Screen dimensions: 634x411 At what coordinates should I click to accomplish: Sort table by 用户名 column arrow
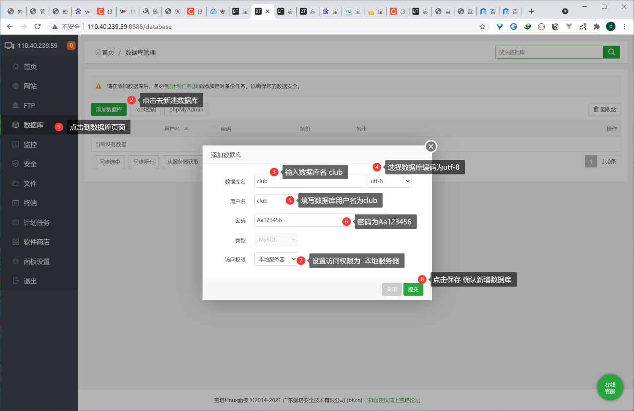coord(186,129)
